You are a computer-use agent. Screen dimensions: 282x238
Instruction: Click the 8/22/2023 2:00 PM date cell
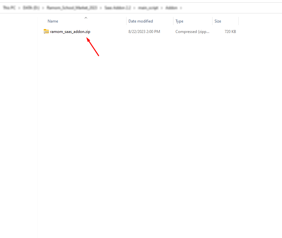click(x=144, y=32)
